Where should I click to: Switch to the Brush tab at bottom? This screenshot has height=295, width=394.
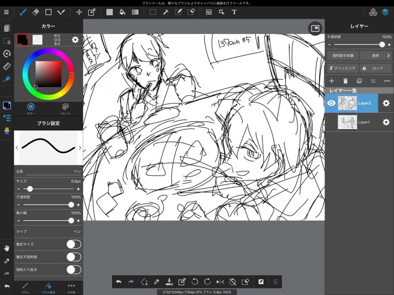coord(25,288)
